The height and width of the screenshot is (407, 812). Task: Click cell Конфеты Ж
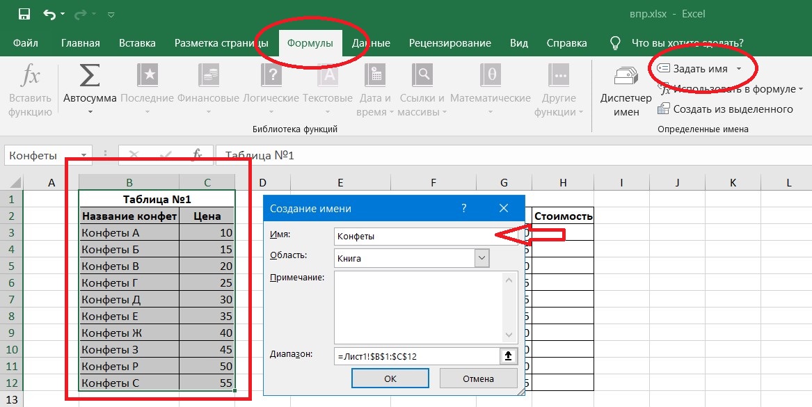point(129,333)
